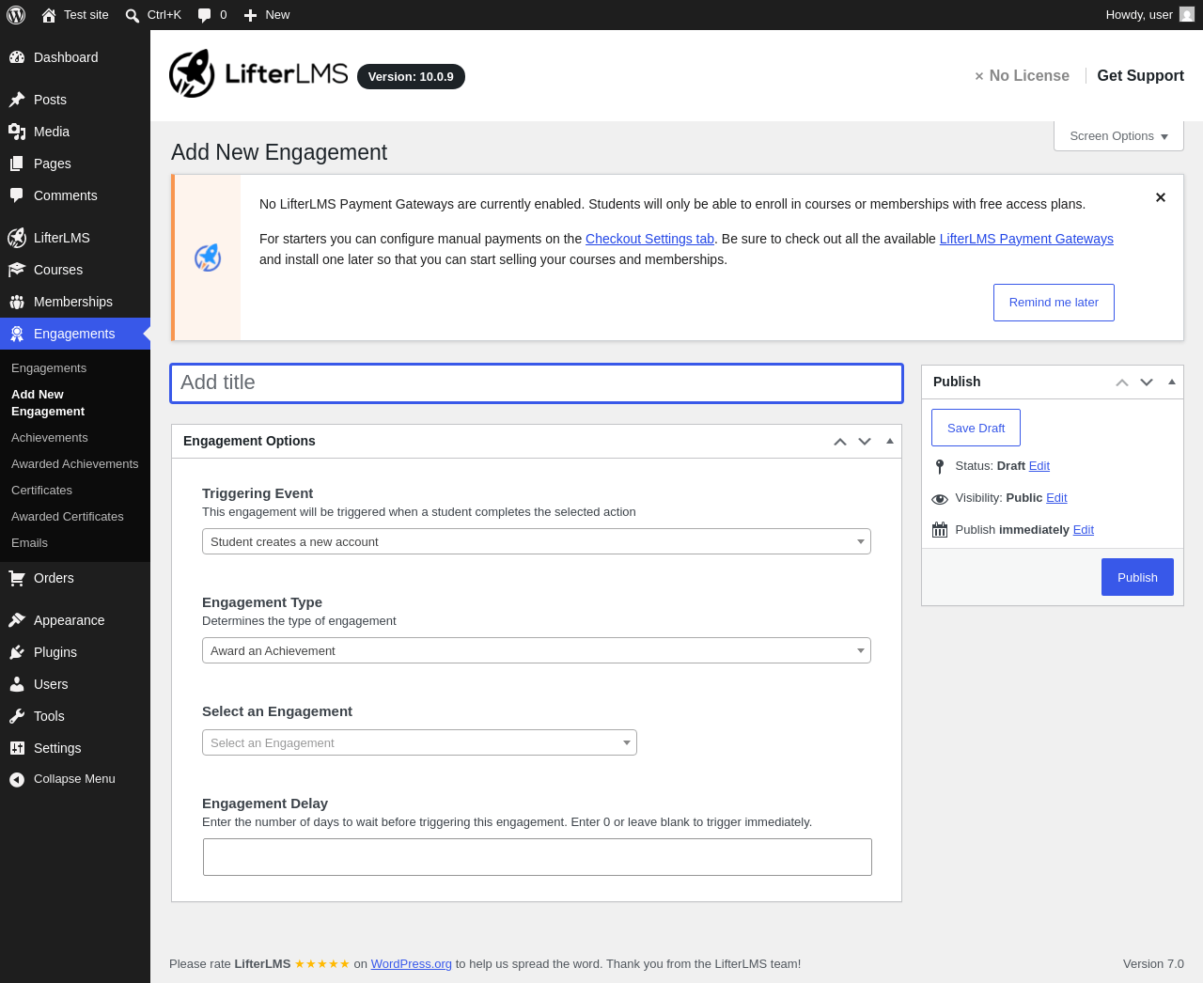The height and width of the screenshot is (983, 1203).
Task: Open Emails submenu item
Action: 29,543
